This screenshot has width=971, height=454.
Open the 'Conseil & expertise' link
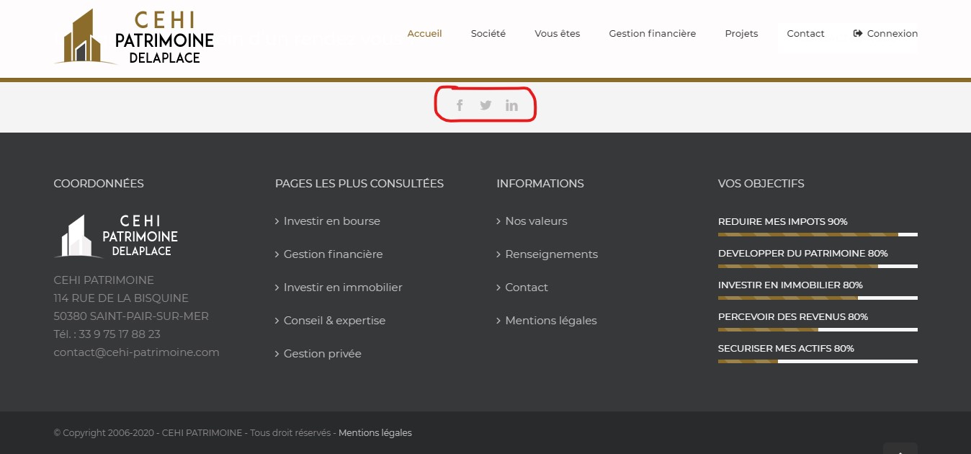click(334, 320)
